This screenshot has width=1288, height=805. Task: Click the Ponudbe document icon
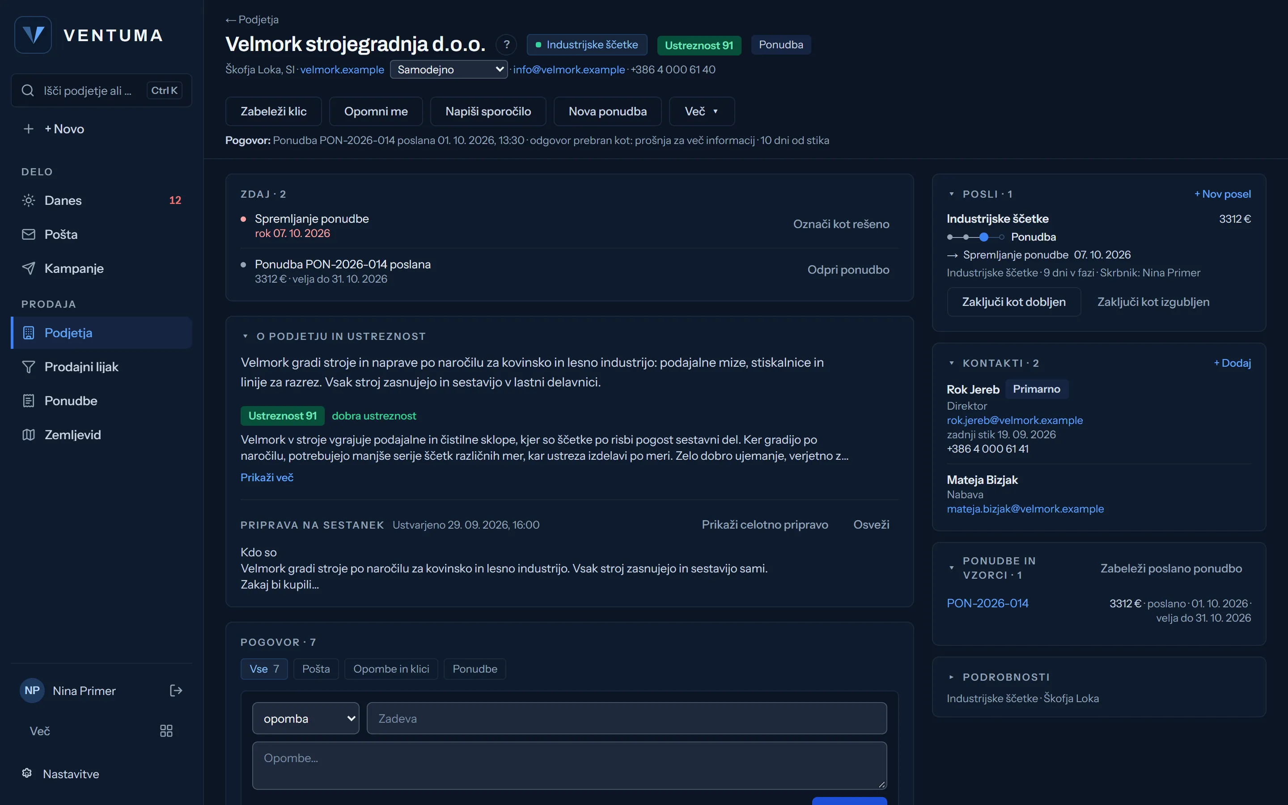[x=29, y=401]
